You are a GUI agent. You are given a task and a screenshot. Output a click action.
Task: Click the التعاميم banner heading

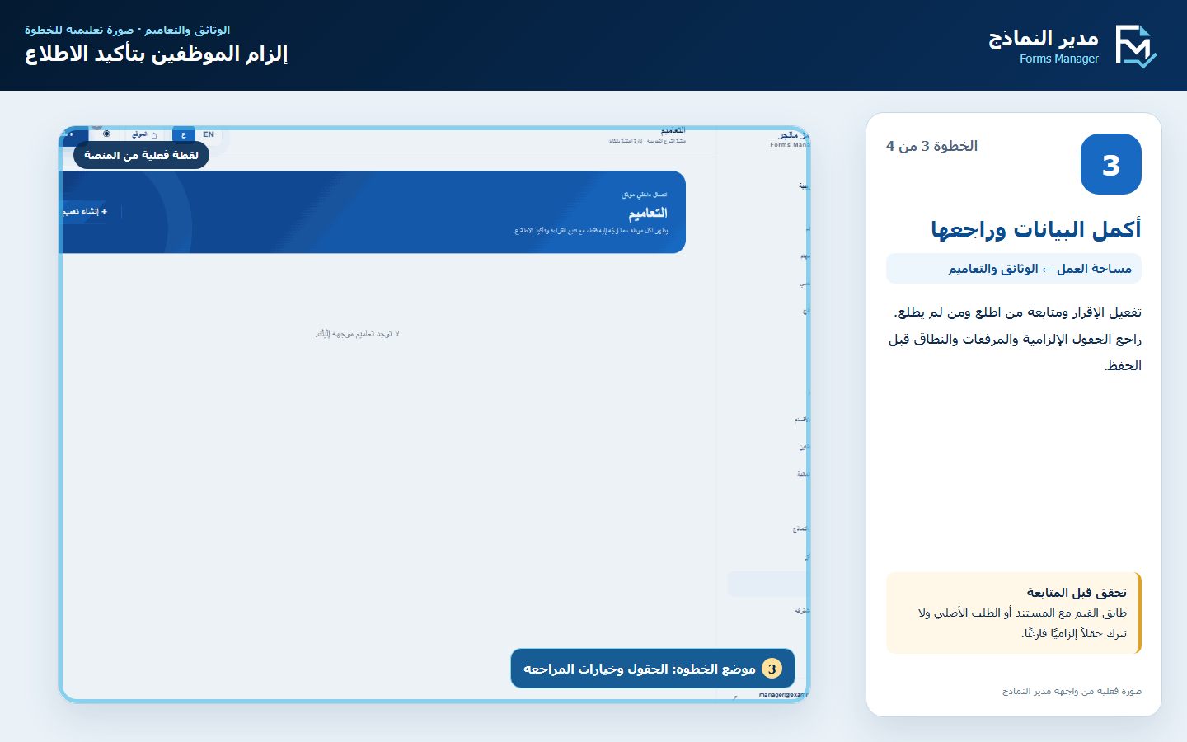648,213
